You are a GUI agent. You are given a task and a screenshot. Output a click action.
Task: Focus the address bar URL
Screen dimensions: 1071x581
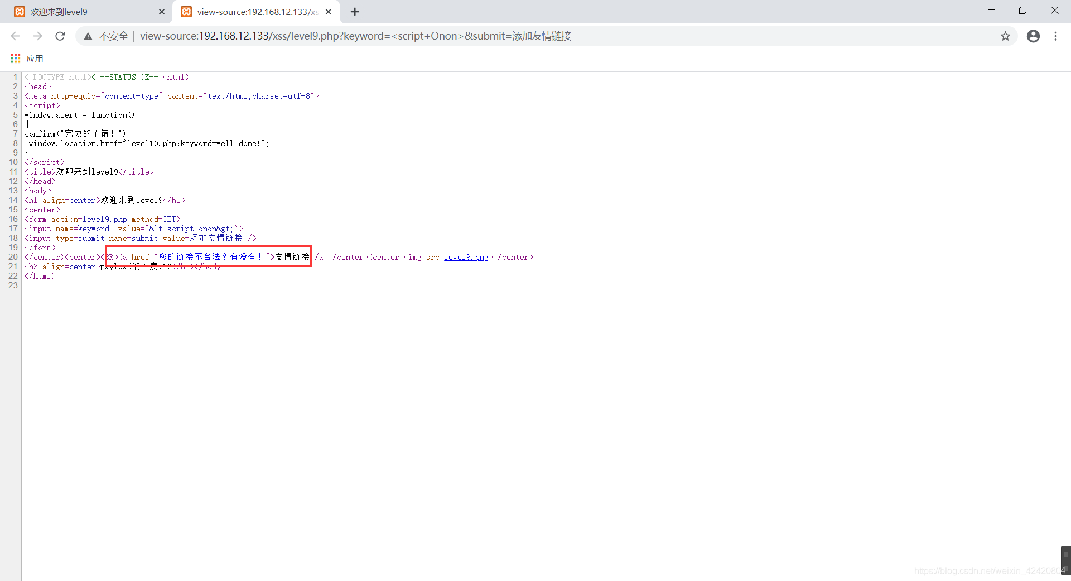coord(355,36)
